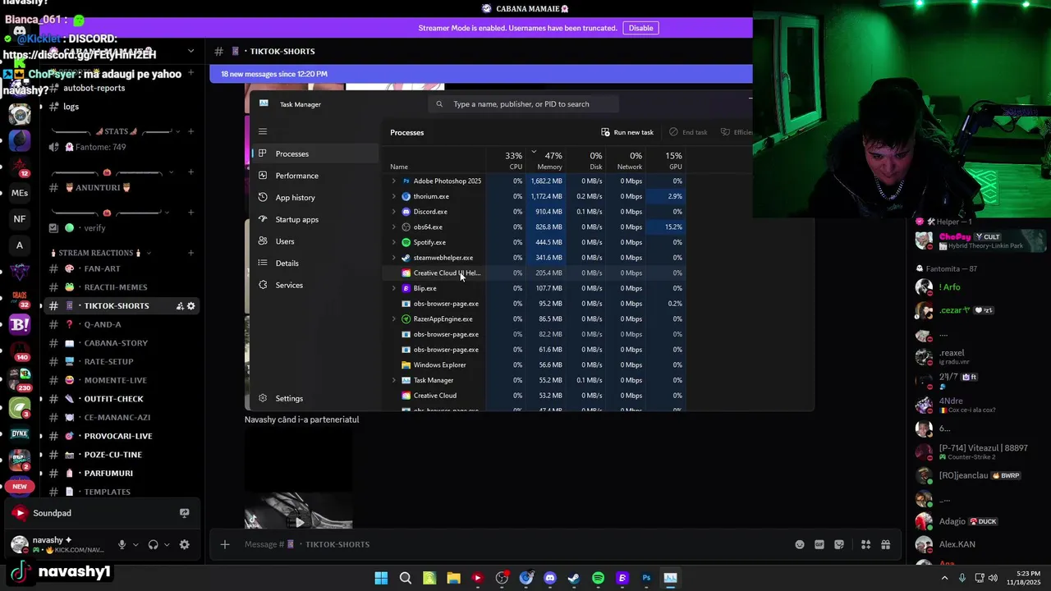The image size is (1051, 591).
Task: Open the ChoPsy member entry under Helper
Action: tap(980, 241)
